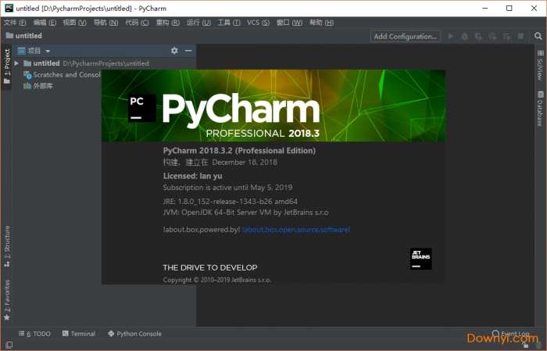
Task: Click the Stop square toolbar icon
Action: coord(520,36)
